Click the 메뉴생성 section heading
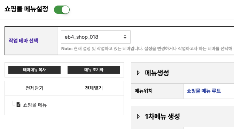Viewport: 234px width, 129px height. click(x=157, y=73)
